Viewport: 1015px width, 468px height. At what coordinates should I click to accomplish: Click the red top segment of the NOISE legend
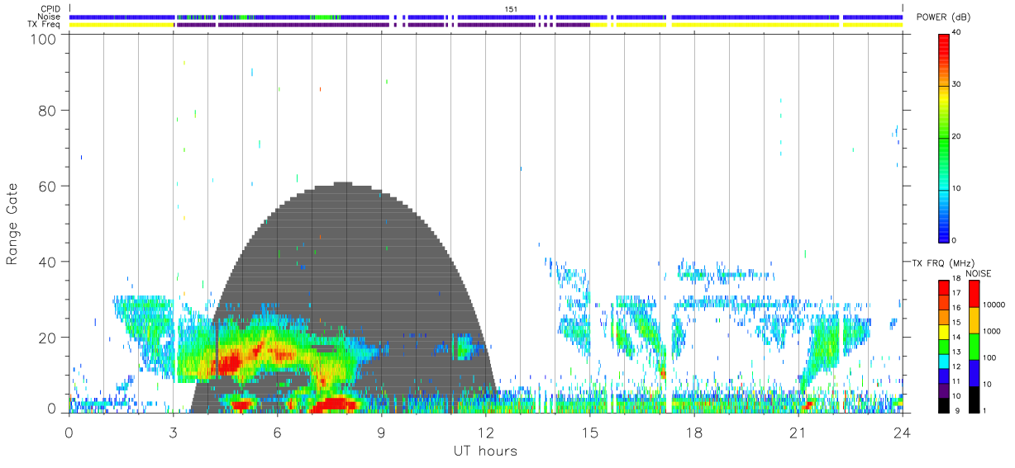pos(974,294)
